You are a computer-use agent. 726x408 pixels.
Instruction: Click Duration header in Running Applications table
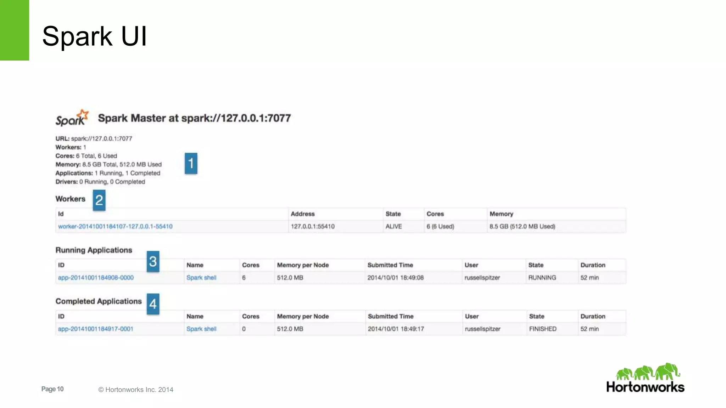[593, 265]
